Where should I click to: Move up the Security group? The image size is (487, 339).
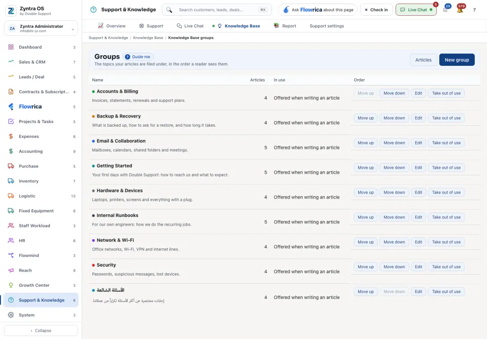(x=365, y=267)
